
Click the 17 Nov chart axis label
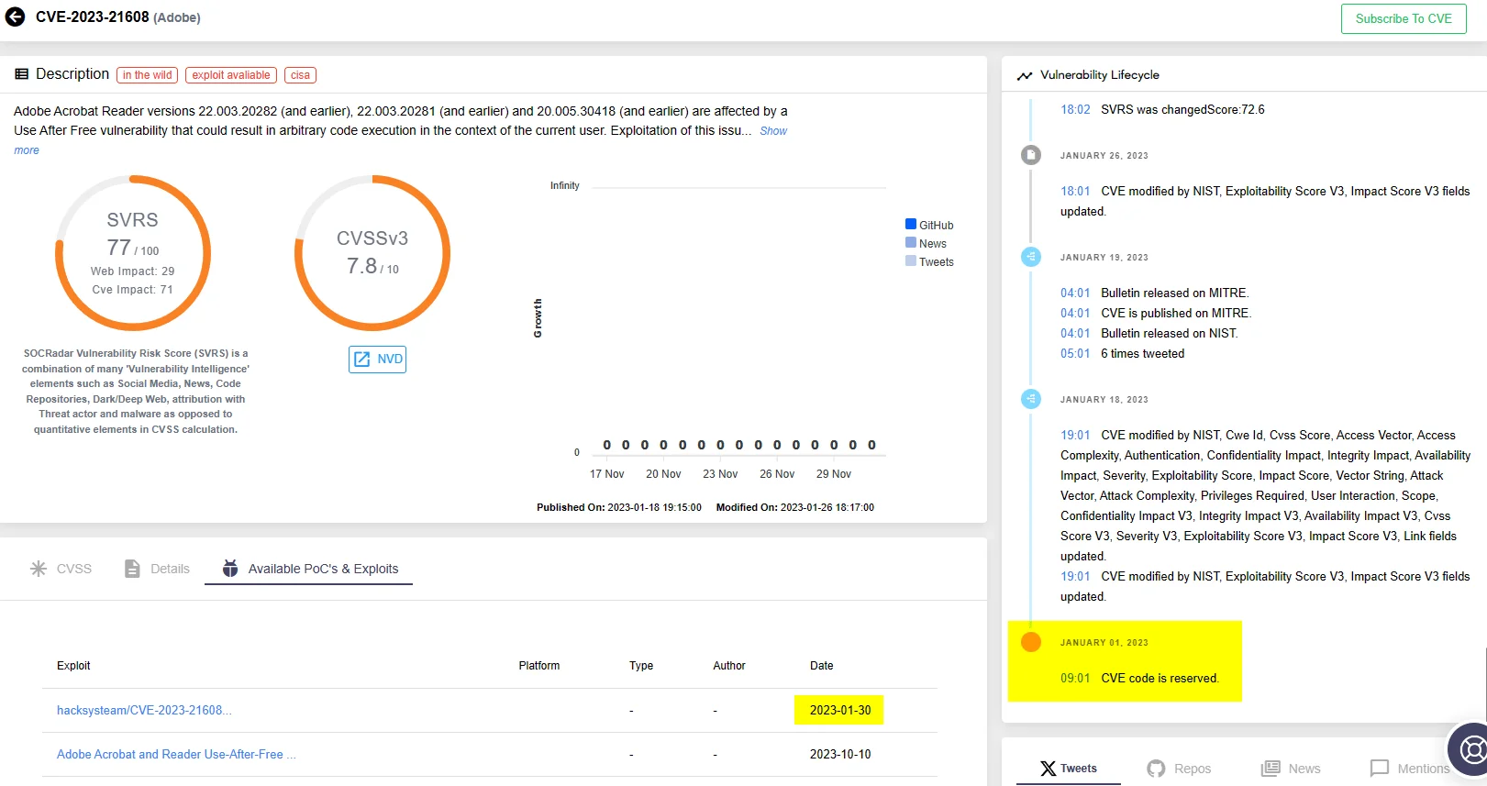click(606, 474)
